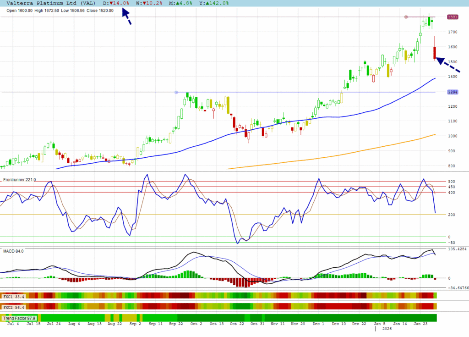Click the Dec 1 date on the time axis
Image resolution: width=469 pixels, height=337 pixels.
(319, 324)
